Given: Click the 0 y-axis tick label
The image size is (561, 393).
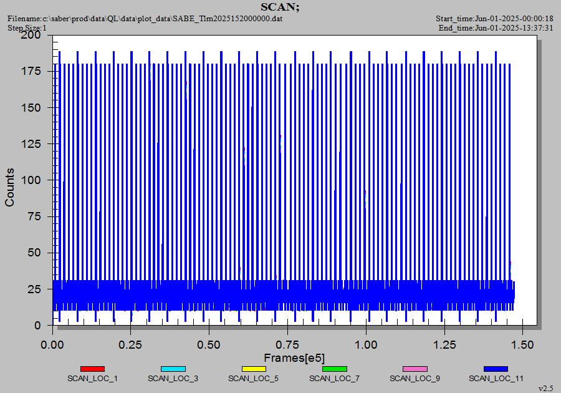Looking at the screenshot, I should pos(37,326).
